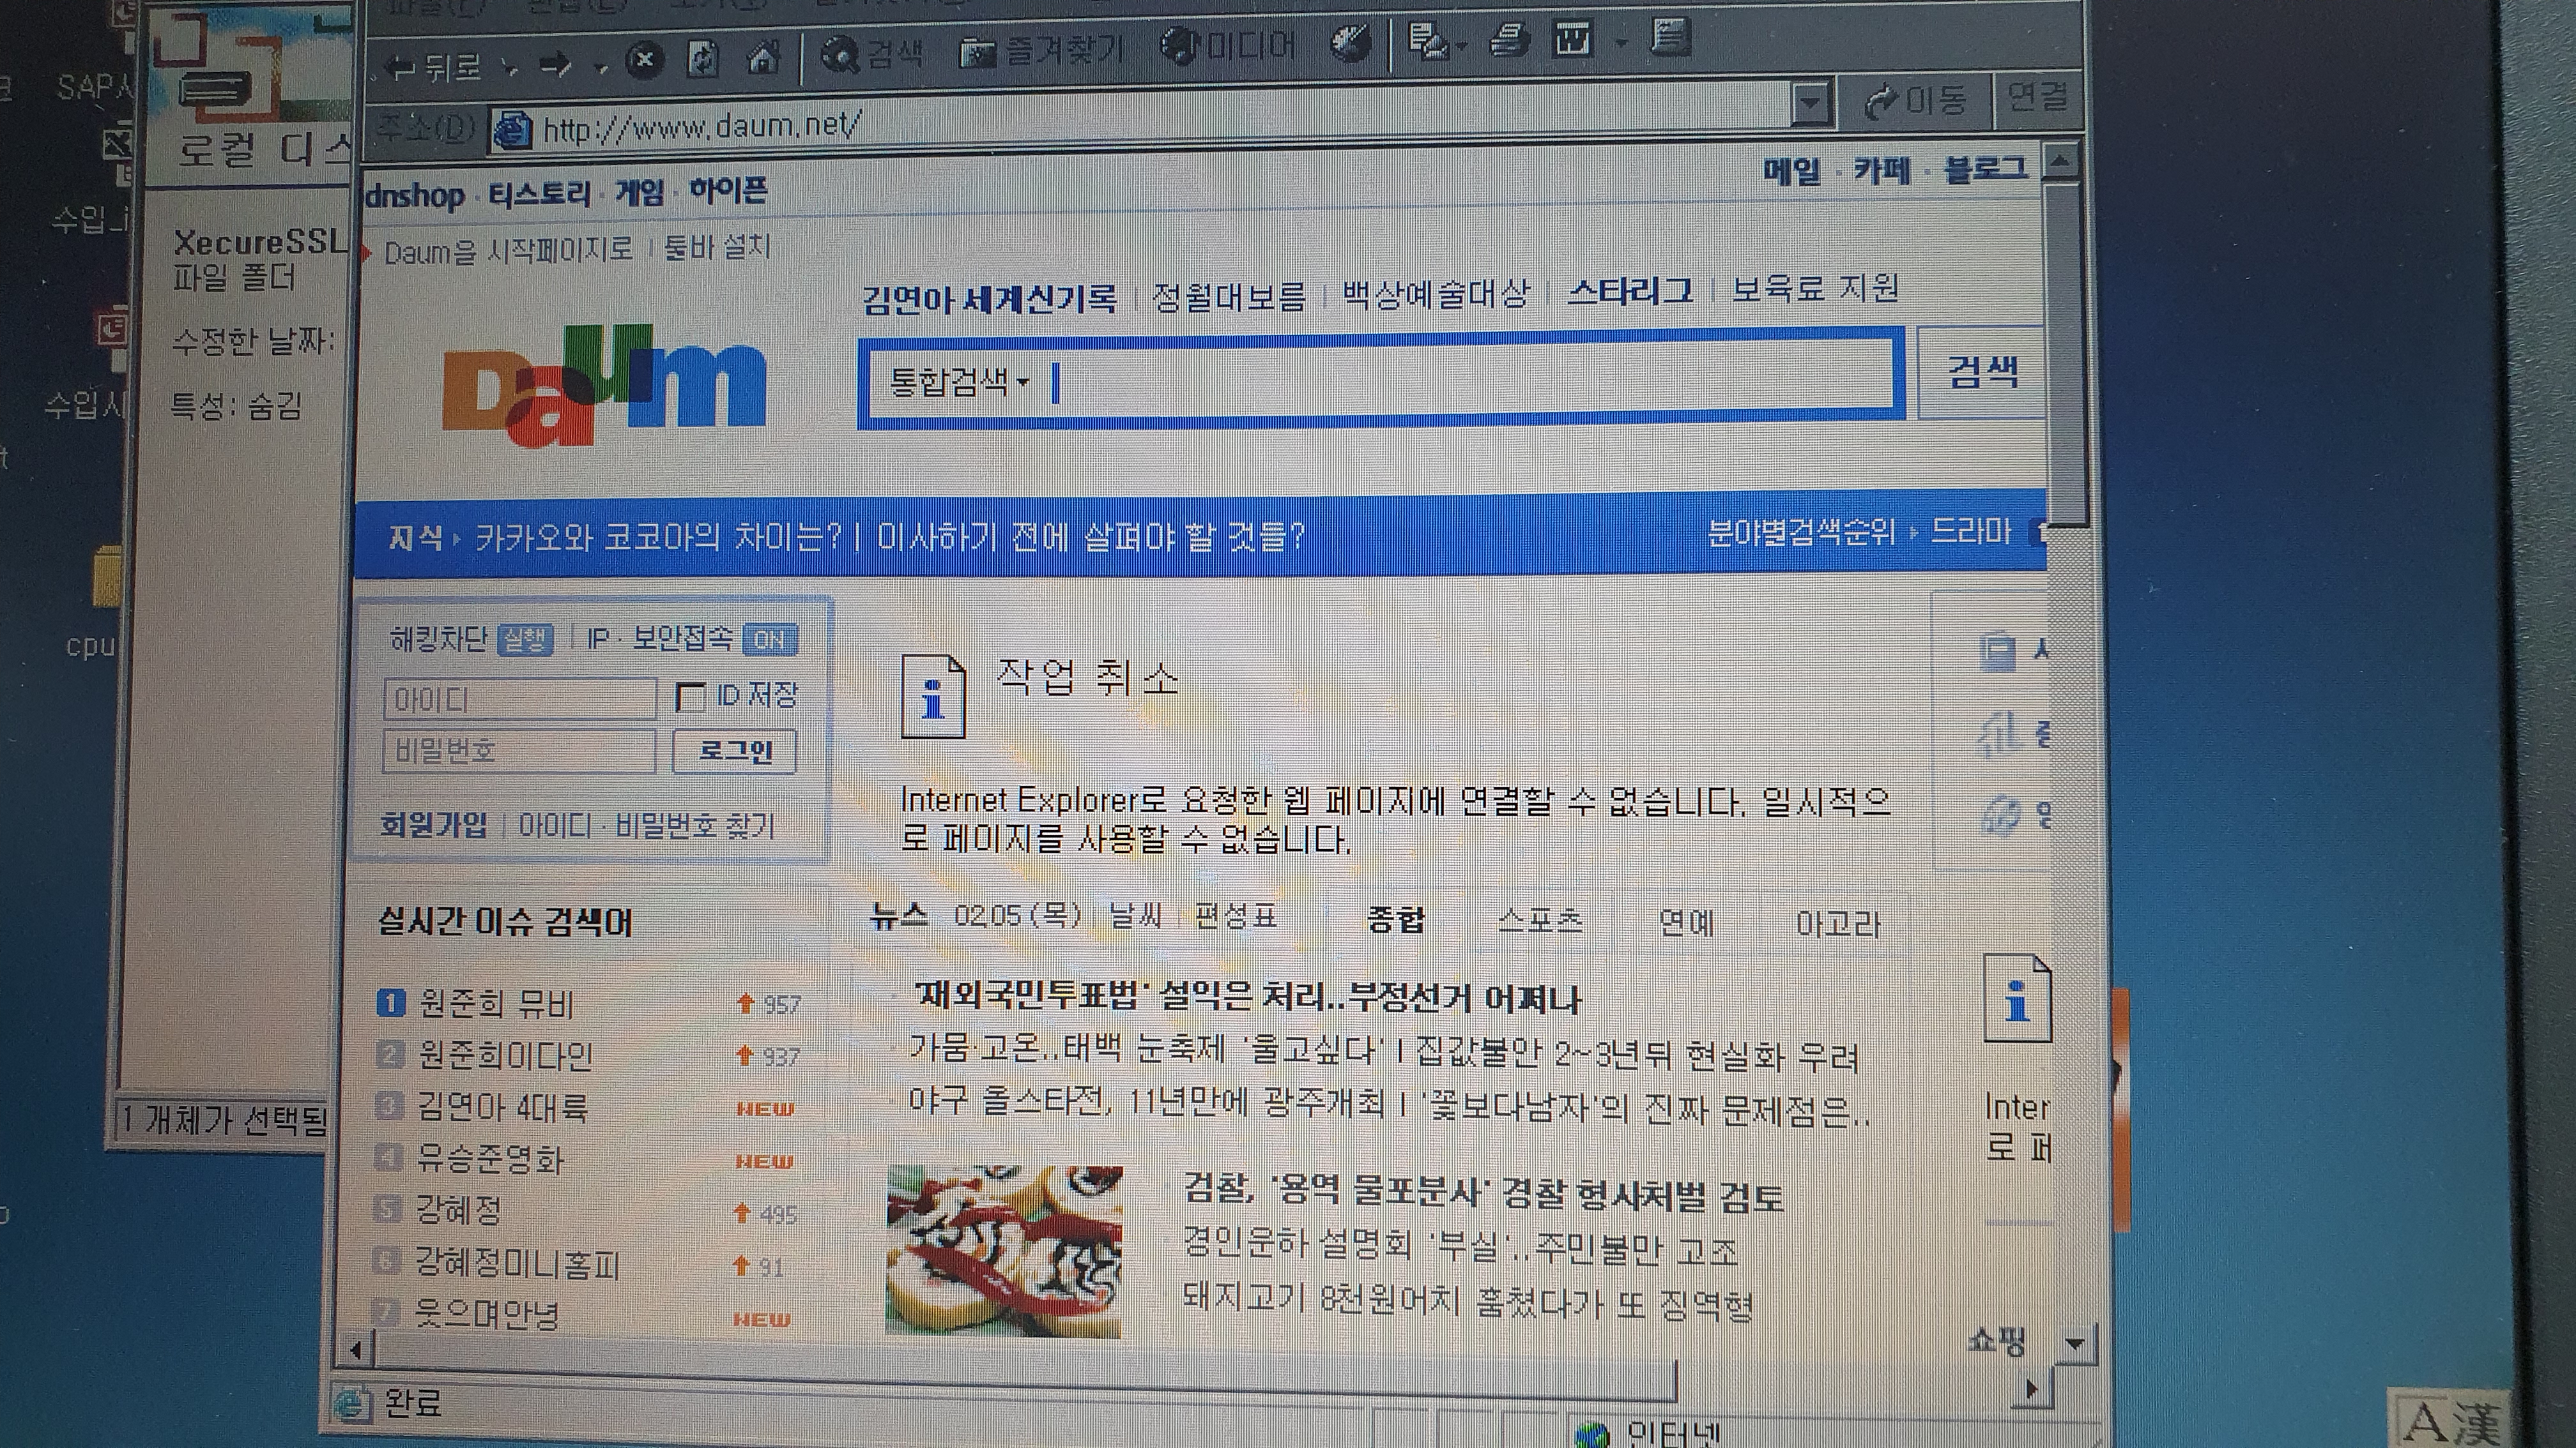
Task: Click the Print toolbar icon
Action: tap(1510, 40)
